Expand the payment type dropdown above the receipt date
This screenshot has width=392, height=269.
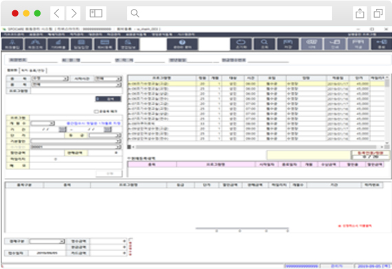coord(47,241)
